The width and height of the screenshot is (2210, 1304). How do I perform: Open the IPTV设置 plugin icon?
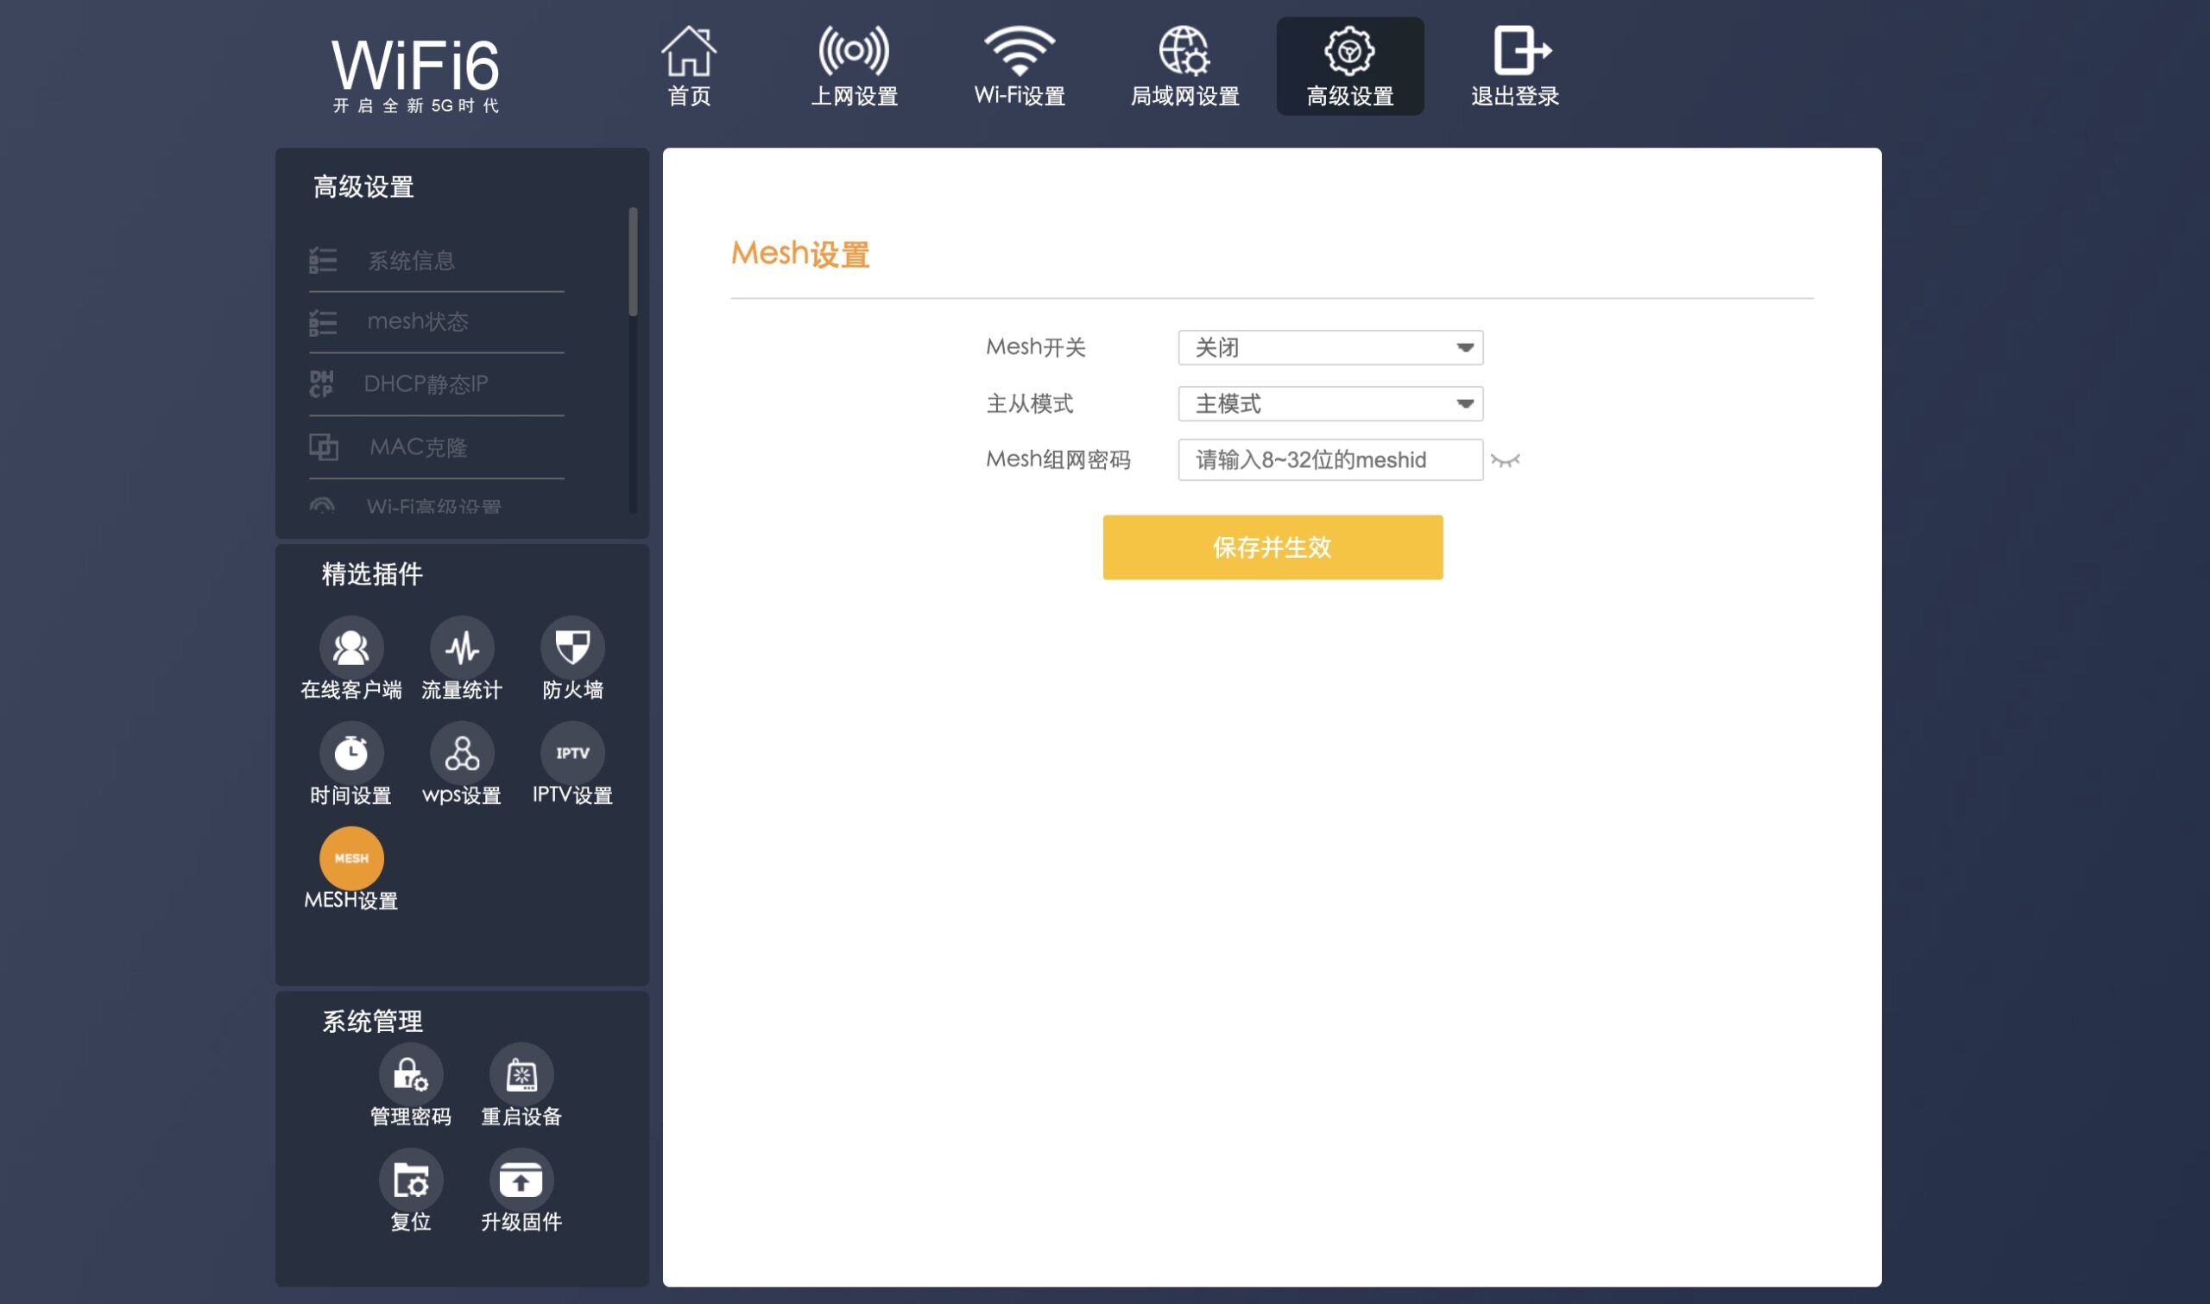[x=571, y=753]
